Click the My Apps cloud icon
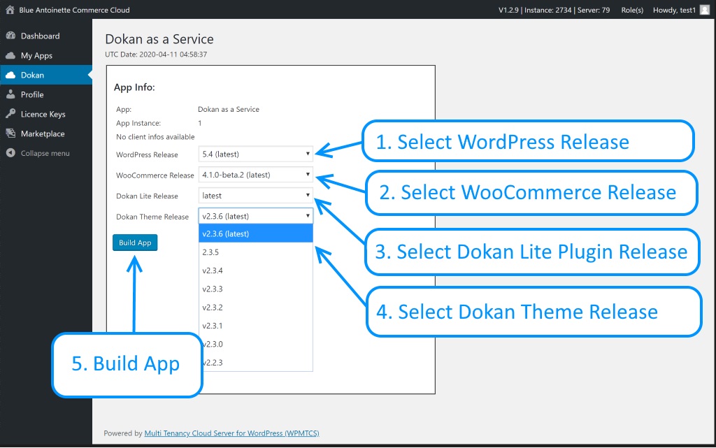716x448 pixels. point(10,56)
